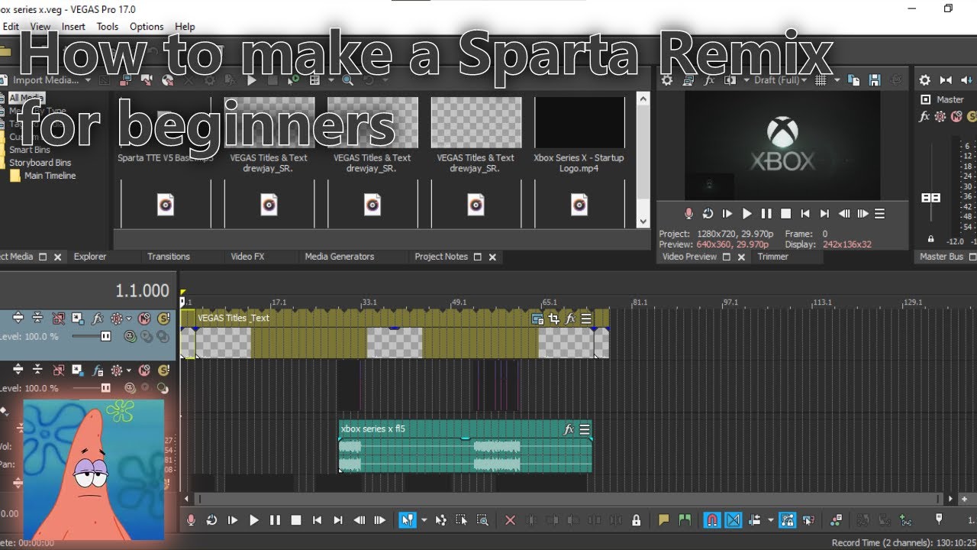Open track motion on first video track
This screenshot has height=550, width=977.
click(78, 319)
